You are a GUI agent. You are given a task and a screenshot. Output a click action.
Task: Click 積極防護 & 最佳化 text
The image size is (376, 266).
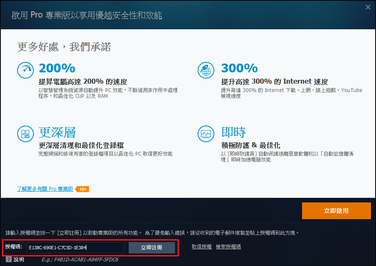[251, 146]
